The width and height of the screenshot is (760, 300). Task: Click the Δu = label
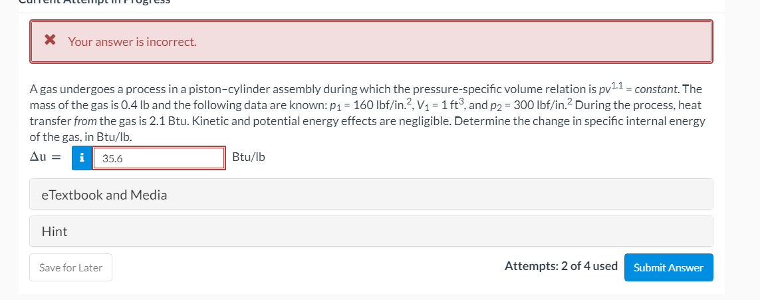(45, 158)
